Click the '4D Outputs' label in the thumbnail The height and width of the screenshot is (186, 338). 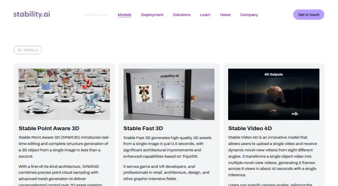pyautogui.click(x=273, y=74)
